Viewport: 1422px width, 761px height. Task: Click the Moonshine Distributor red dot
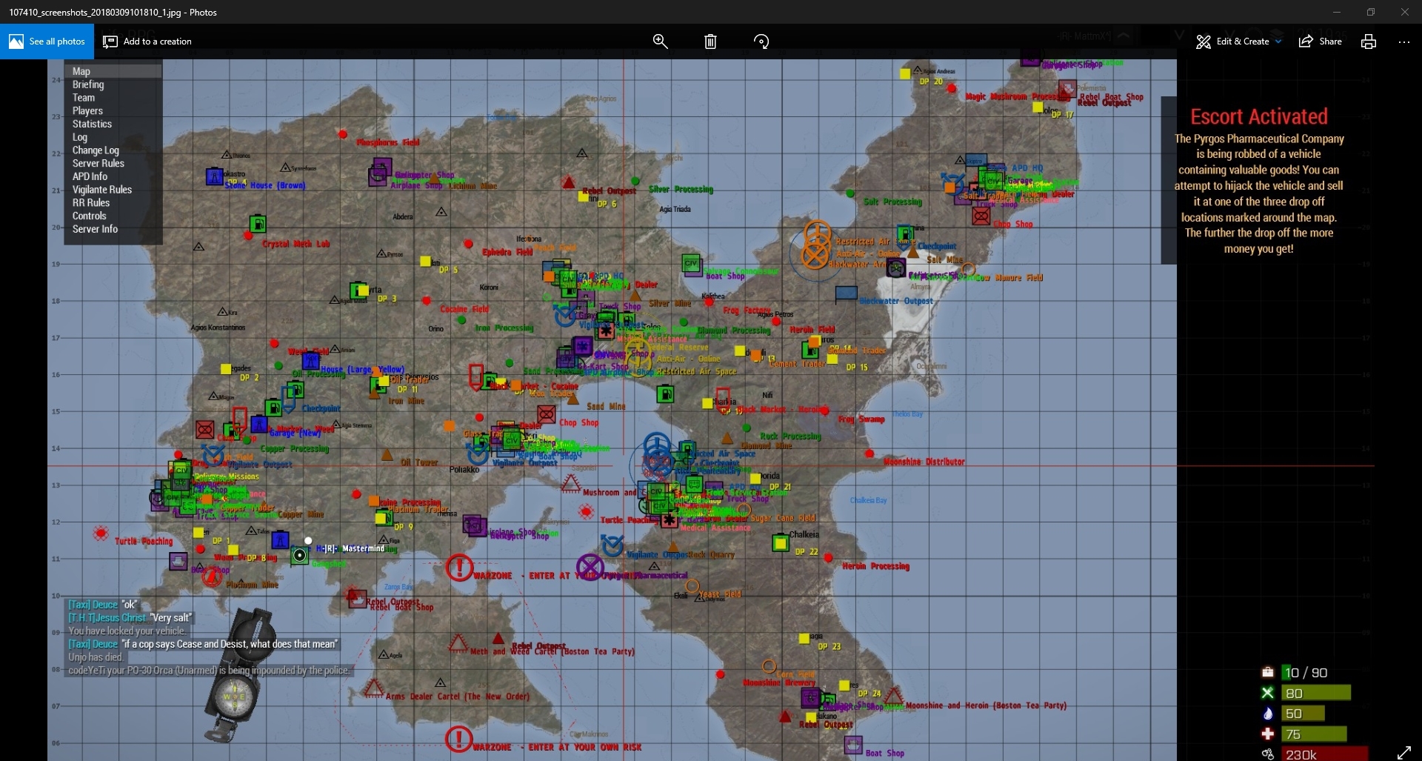pos(869,453)
